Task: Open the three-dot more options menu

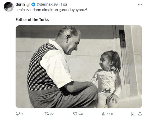Action: pos(140,4)
